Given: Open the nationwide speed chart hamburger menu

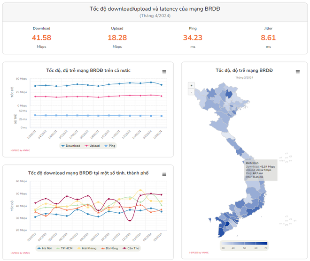Looking at the screenshot, I should [x=164, y=72].
